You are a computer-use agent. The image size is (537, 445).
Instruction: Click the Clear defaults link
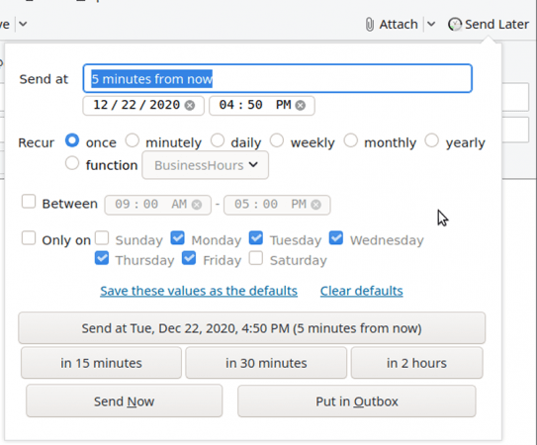[362, 291]
